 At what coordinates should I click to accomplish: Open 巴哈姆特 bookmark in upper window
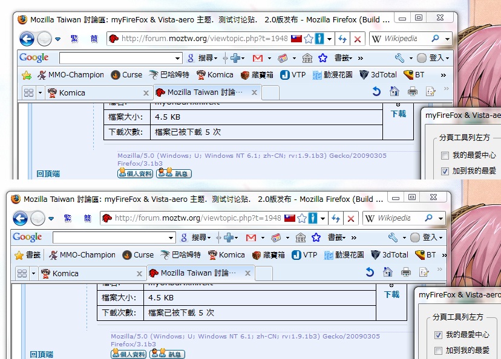pyautogui.click(x=169, y=75)
